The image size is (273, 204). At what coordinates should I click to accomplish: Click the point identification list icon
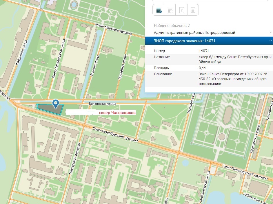(x=159, y=11)
